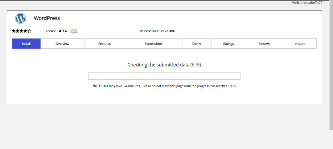The width and height of the screenshot is (333, 149).
Task: Open the Ratings tab
Action: point(228,44)
